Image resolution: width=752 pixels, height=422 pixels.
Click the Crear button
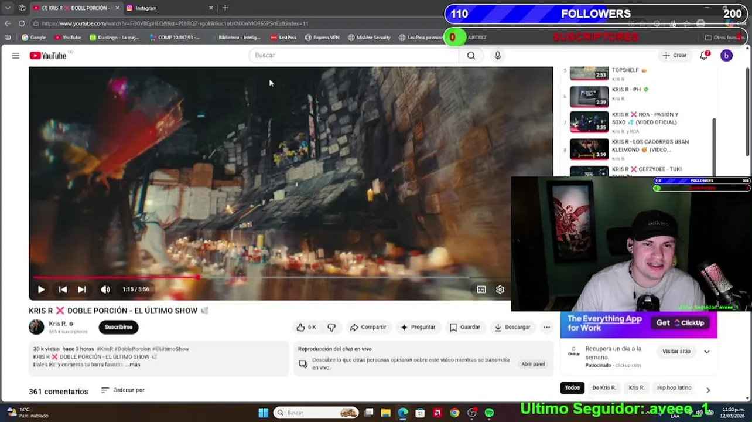(x=674, y=55)
